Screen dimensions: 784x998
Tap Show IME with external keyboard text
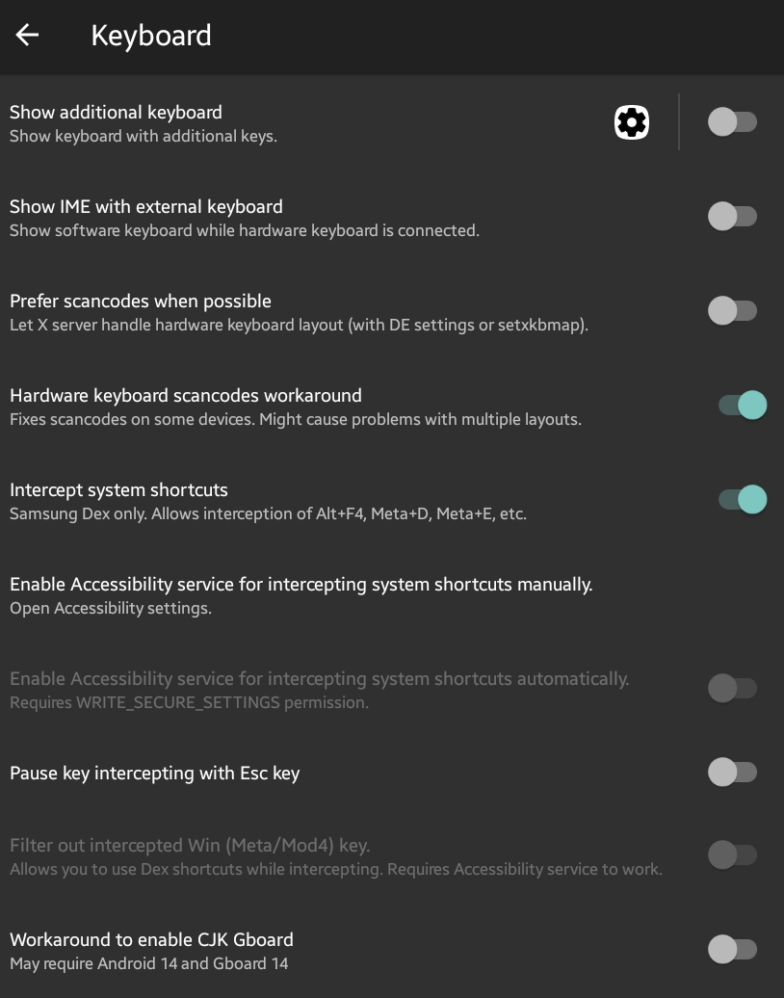(146, 206)
